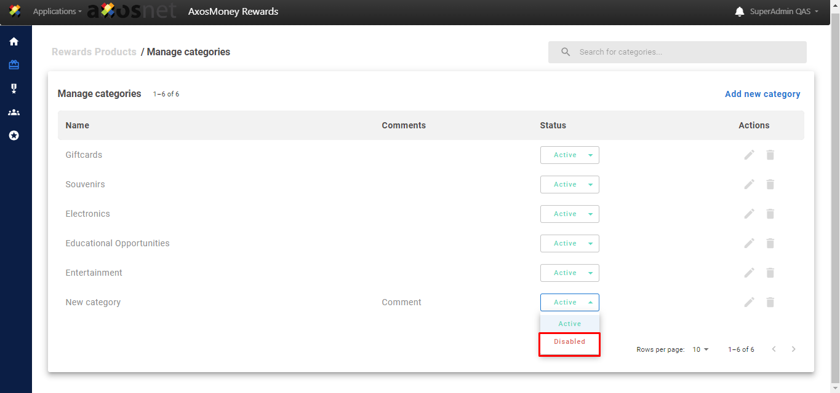Open the users group sidebar icon
This screenshot has width=840, height=393.
coord(14,112)
